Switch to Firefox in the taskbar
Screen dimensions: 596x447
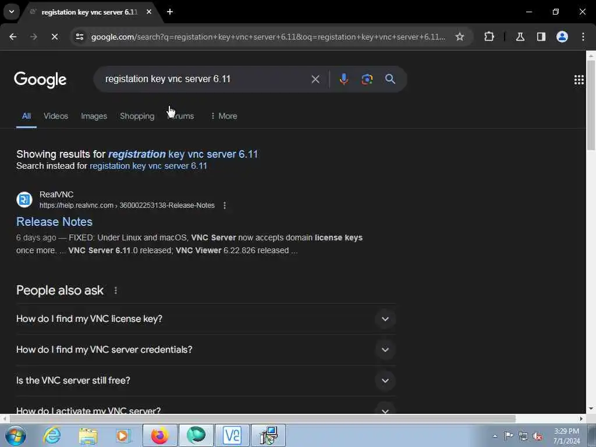[159, 435]
